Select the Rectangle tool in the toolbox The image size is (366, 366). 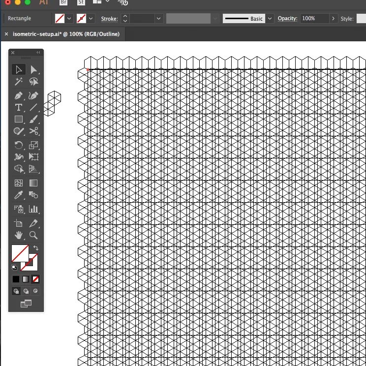[18, 119]
